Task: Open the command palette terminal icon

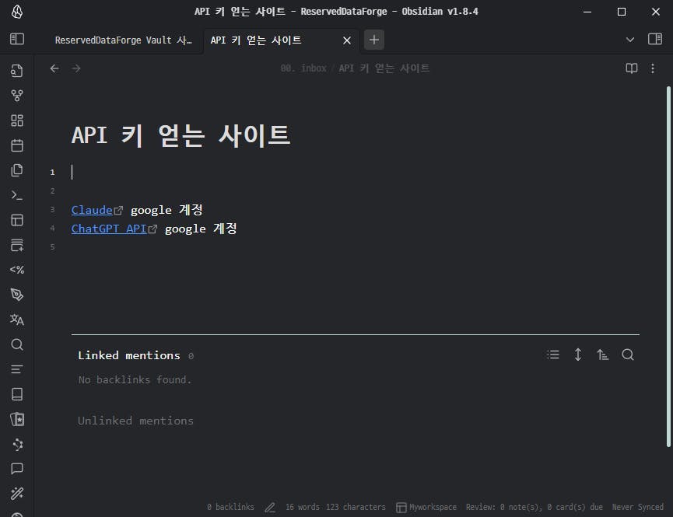Action: (x=17, y=195)
